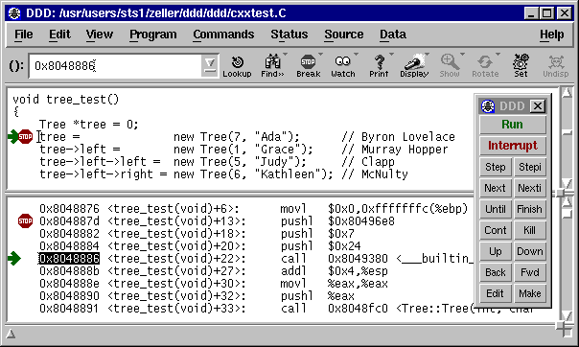Click the Watch eyes icon
Image resolution: width=579 pixels, height=347 pixels.
(x=342, y=61)
